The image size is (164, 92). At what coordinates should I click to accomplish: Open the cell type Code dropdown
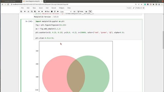click(x=66, y=12)
